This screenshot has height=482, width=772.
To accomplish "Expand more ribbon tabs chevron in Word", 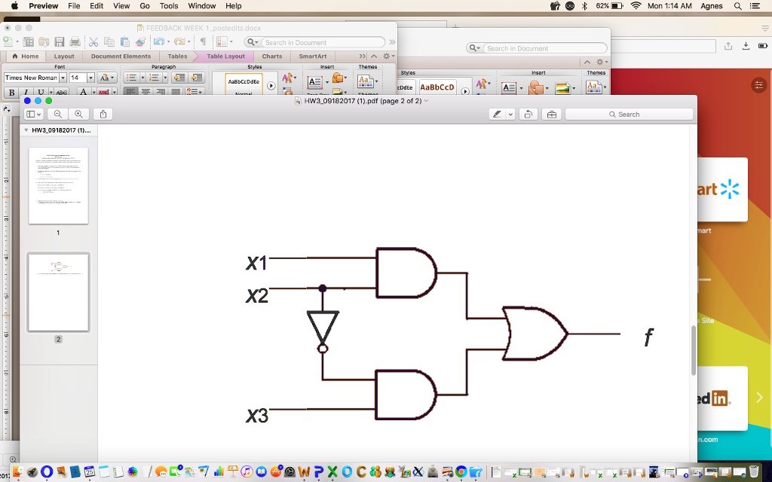I will (x=363, y=56).
